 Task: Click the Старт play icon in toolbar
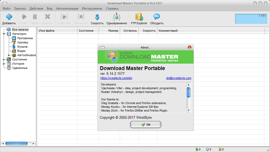point(24,17)
